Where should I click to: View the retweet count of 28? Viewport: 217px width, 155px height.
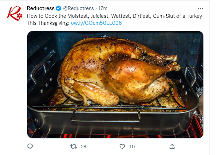click(84, 146)
